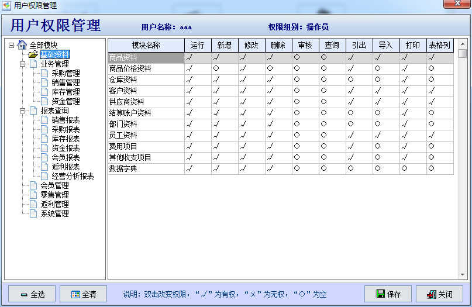This screenshot has width=472, height=307.
Task: Select the 零售管理 tree item
Action: point(54,195)
